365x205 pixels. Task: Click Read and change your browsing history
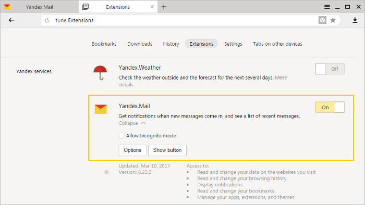tap(241, 178)
